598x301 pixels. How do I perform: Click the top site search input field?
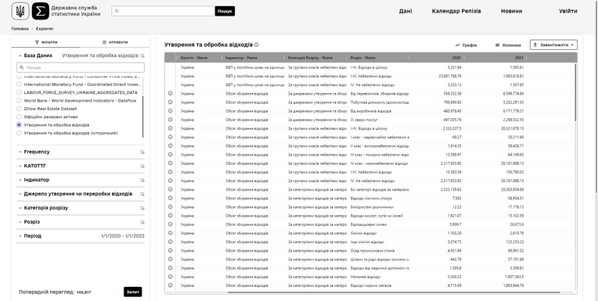pos(164,11)
